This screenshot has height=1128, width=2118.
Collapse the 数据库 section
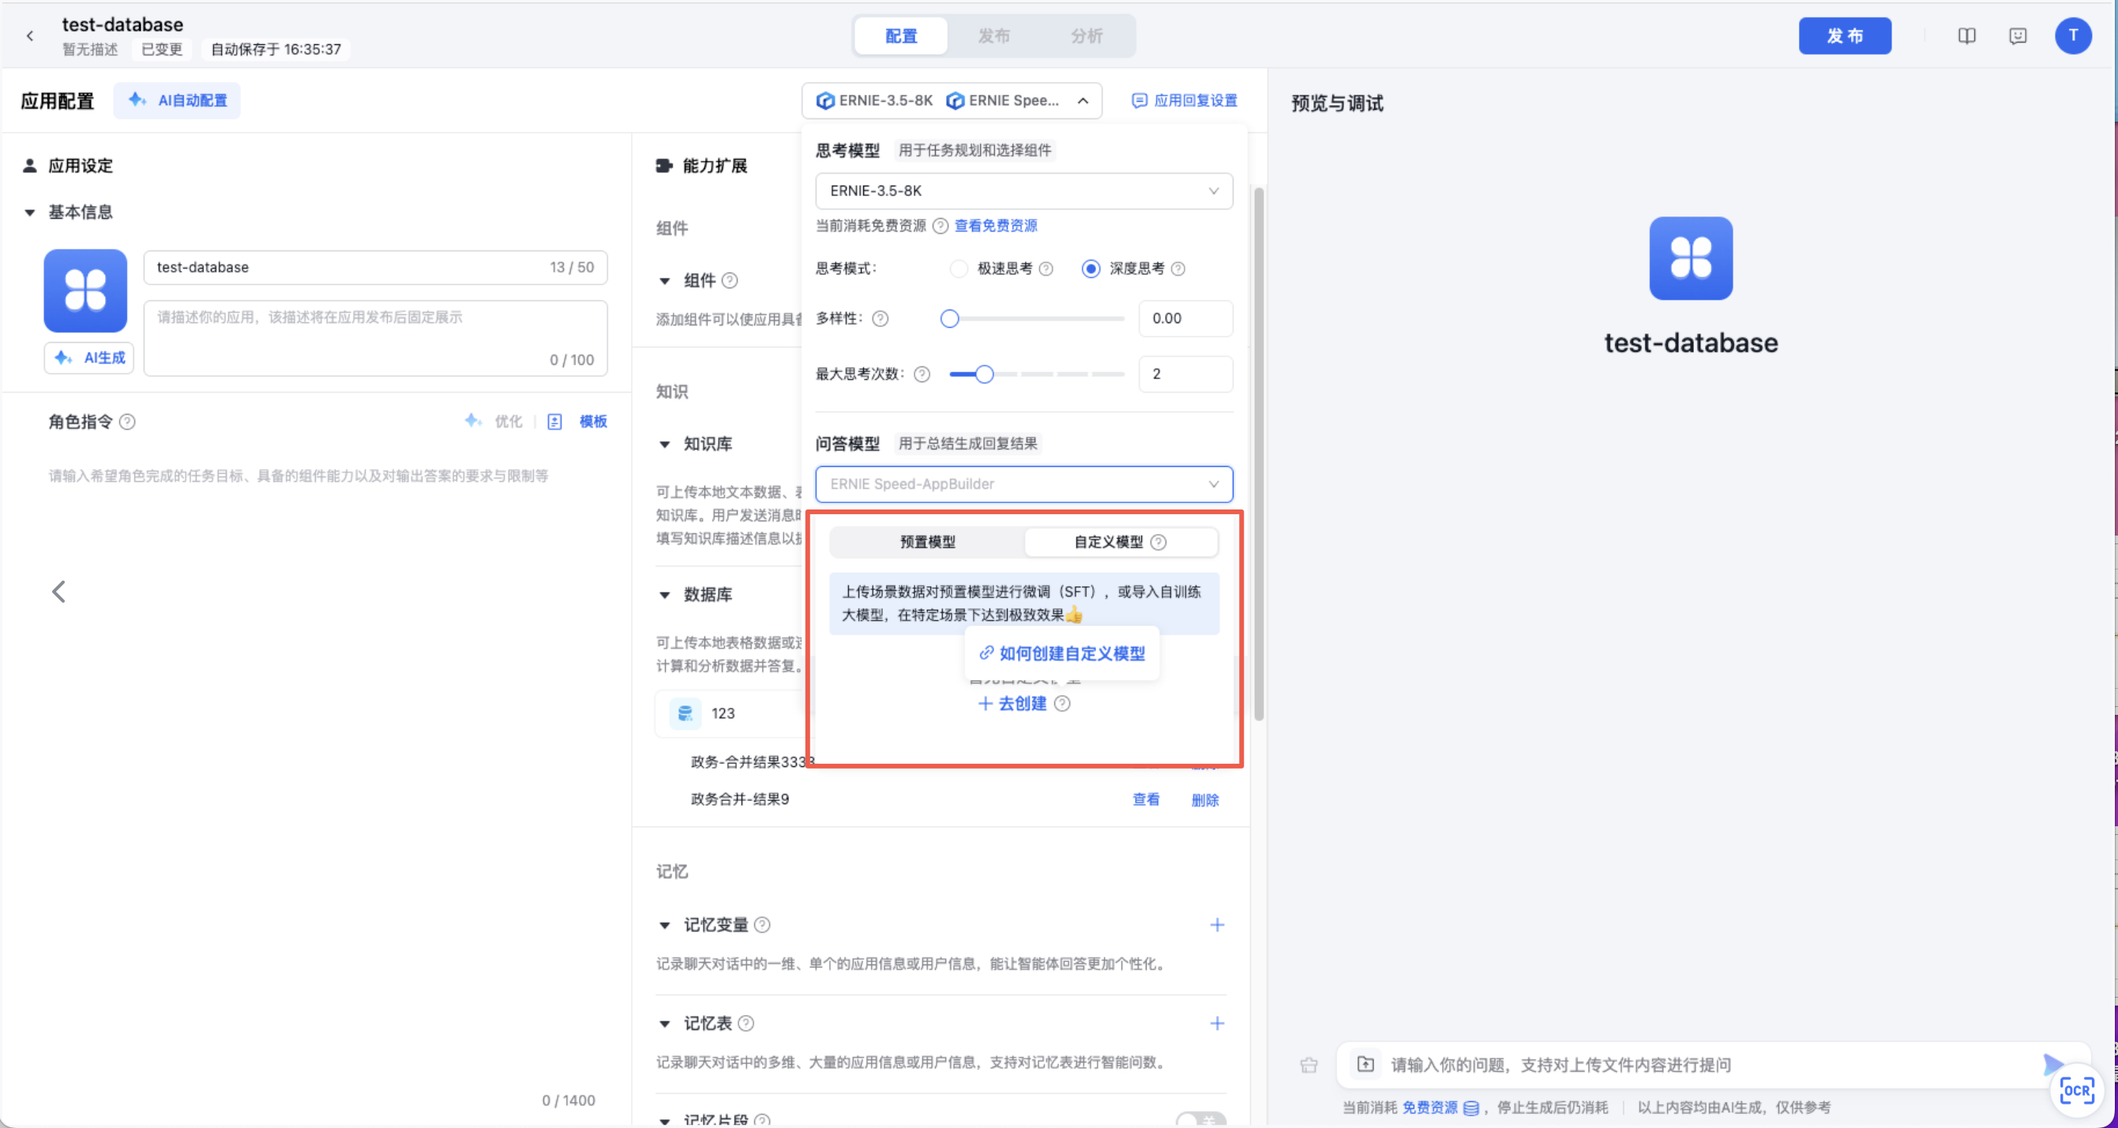click(664, 595)
